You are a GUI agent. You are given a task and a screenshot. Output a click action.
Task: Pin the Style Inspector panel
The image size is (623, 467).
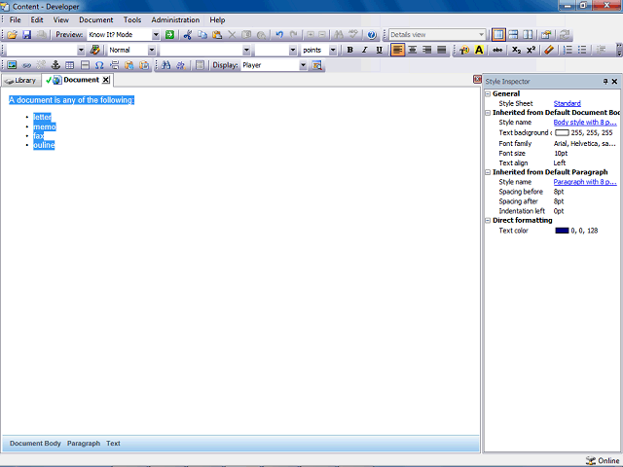(x=605, y=82)
